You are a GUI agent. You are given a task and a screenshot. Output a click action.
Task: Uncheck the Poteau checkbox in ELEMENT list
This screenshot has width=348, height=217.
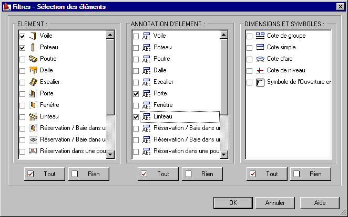[22, 48]
